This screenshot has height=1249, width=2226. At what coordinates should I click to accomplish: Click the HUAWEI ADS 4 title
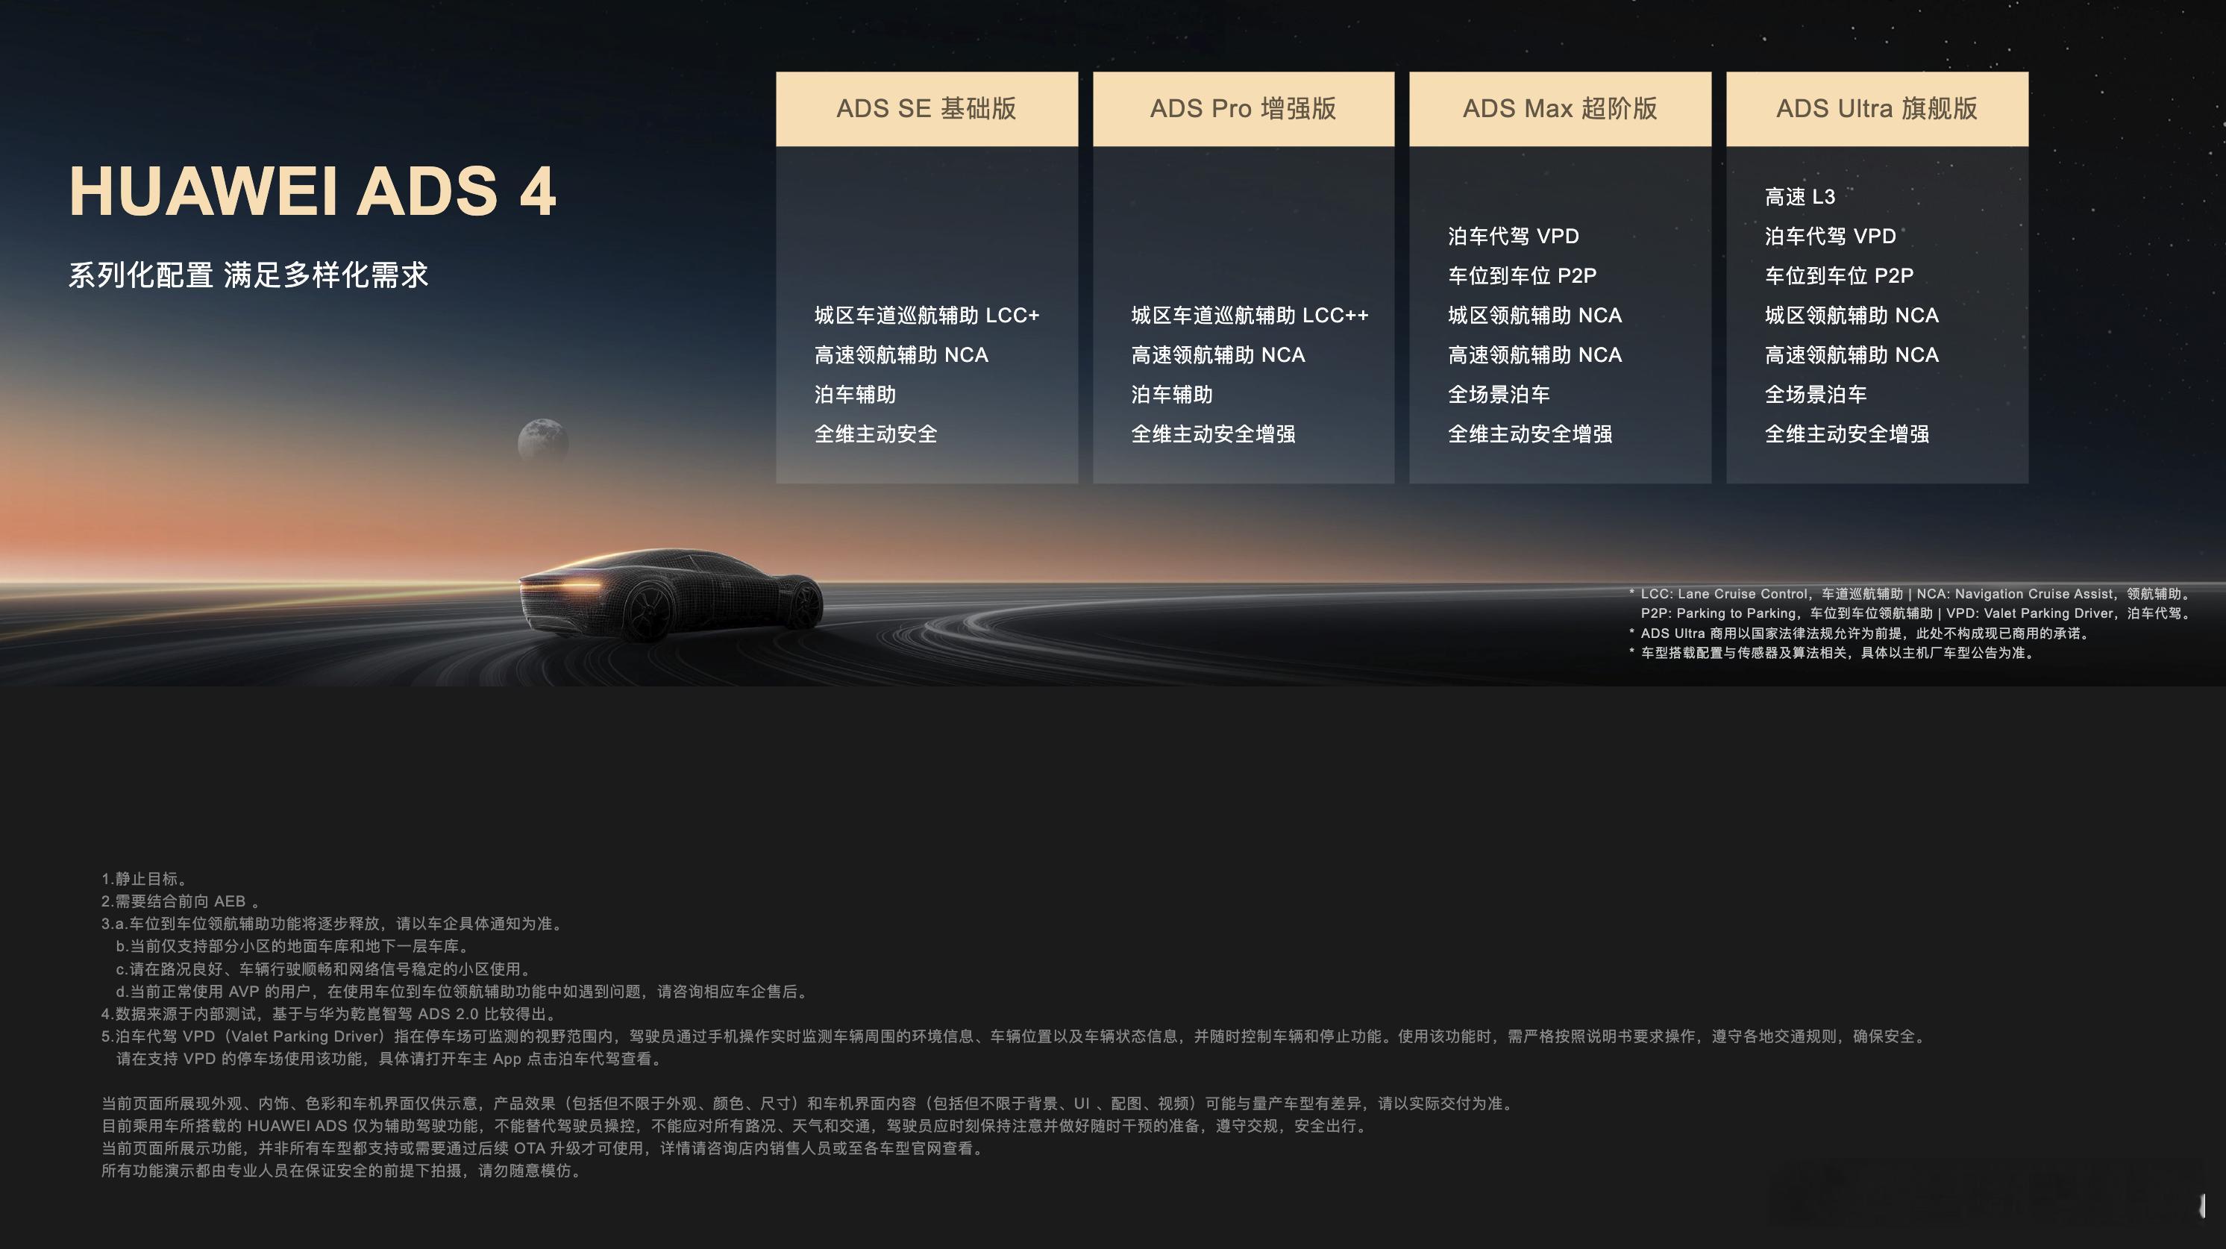pyautogui.click(x=313, y=191)
